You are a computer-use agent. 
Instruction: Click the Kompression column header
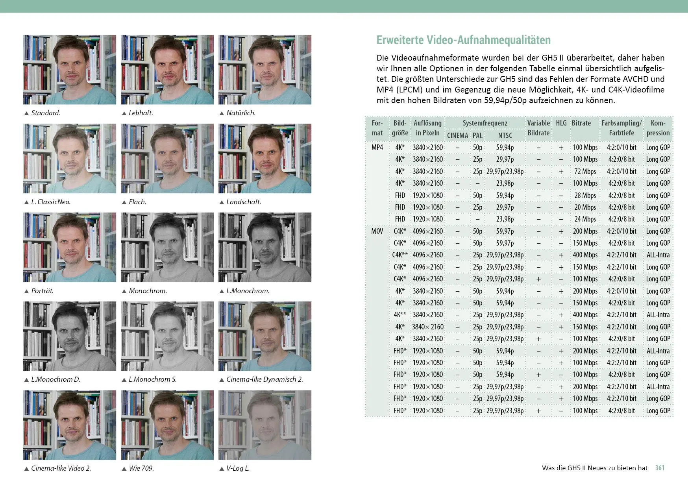(x=658, y=128)
